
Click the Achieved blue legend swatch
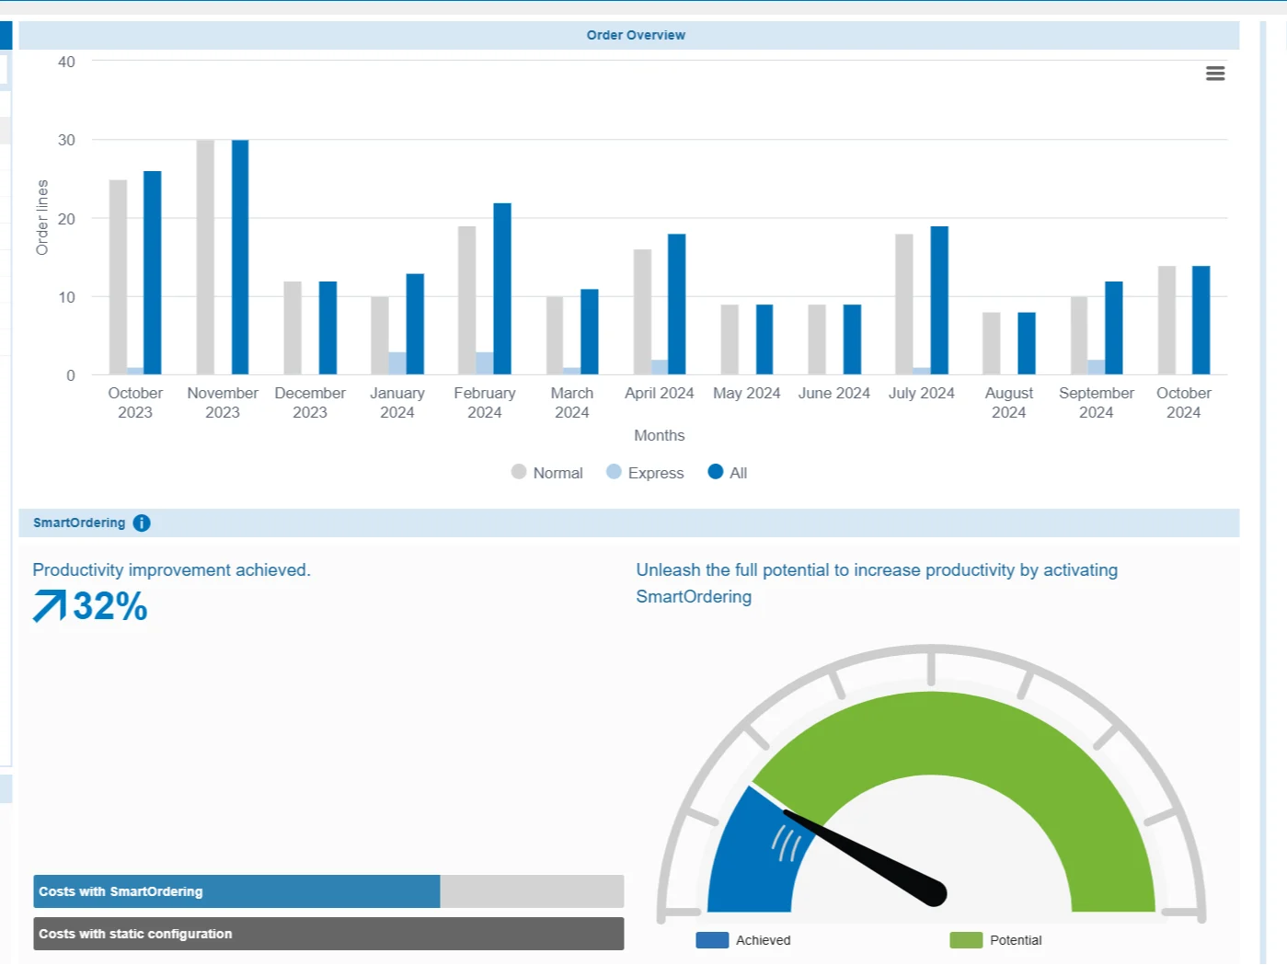(712, 940)
